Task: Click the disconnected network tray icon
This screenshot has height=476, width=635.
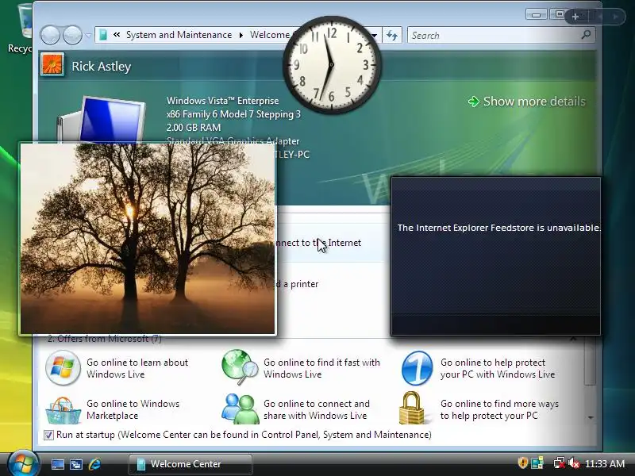Action: (560, 463)
